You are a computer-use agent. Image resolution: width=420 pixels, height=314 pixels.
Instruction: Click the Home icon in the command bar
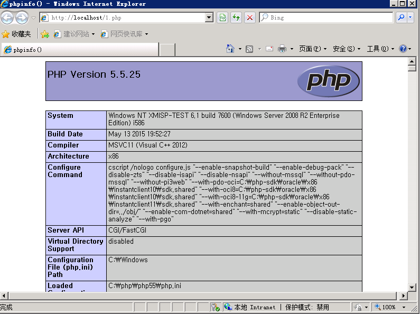(230, 49)
